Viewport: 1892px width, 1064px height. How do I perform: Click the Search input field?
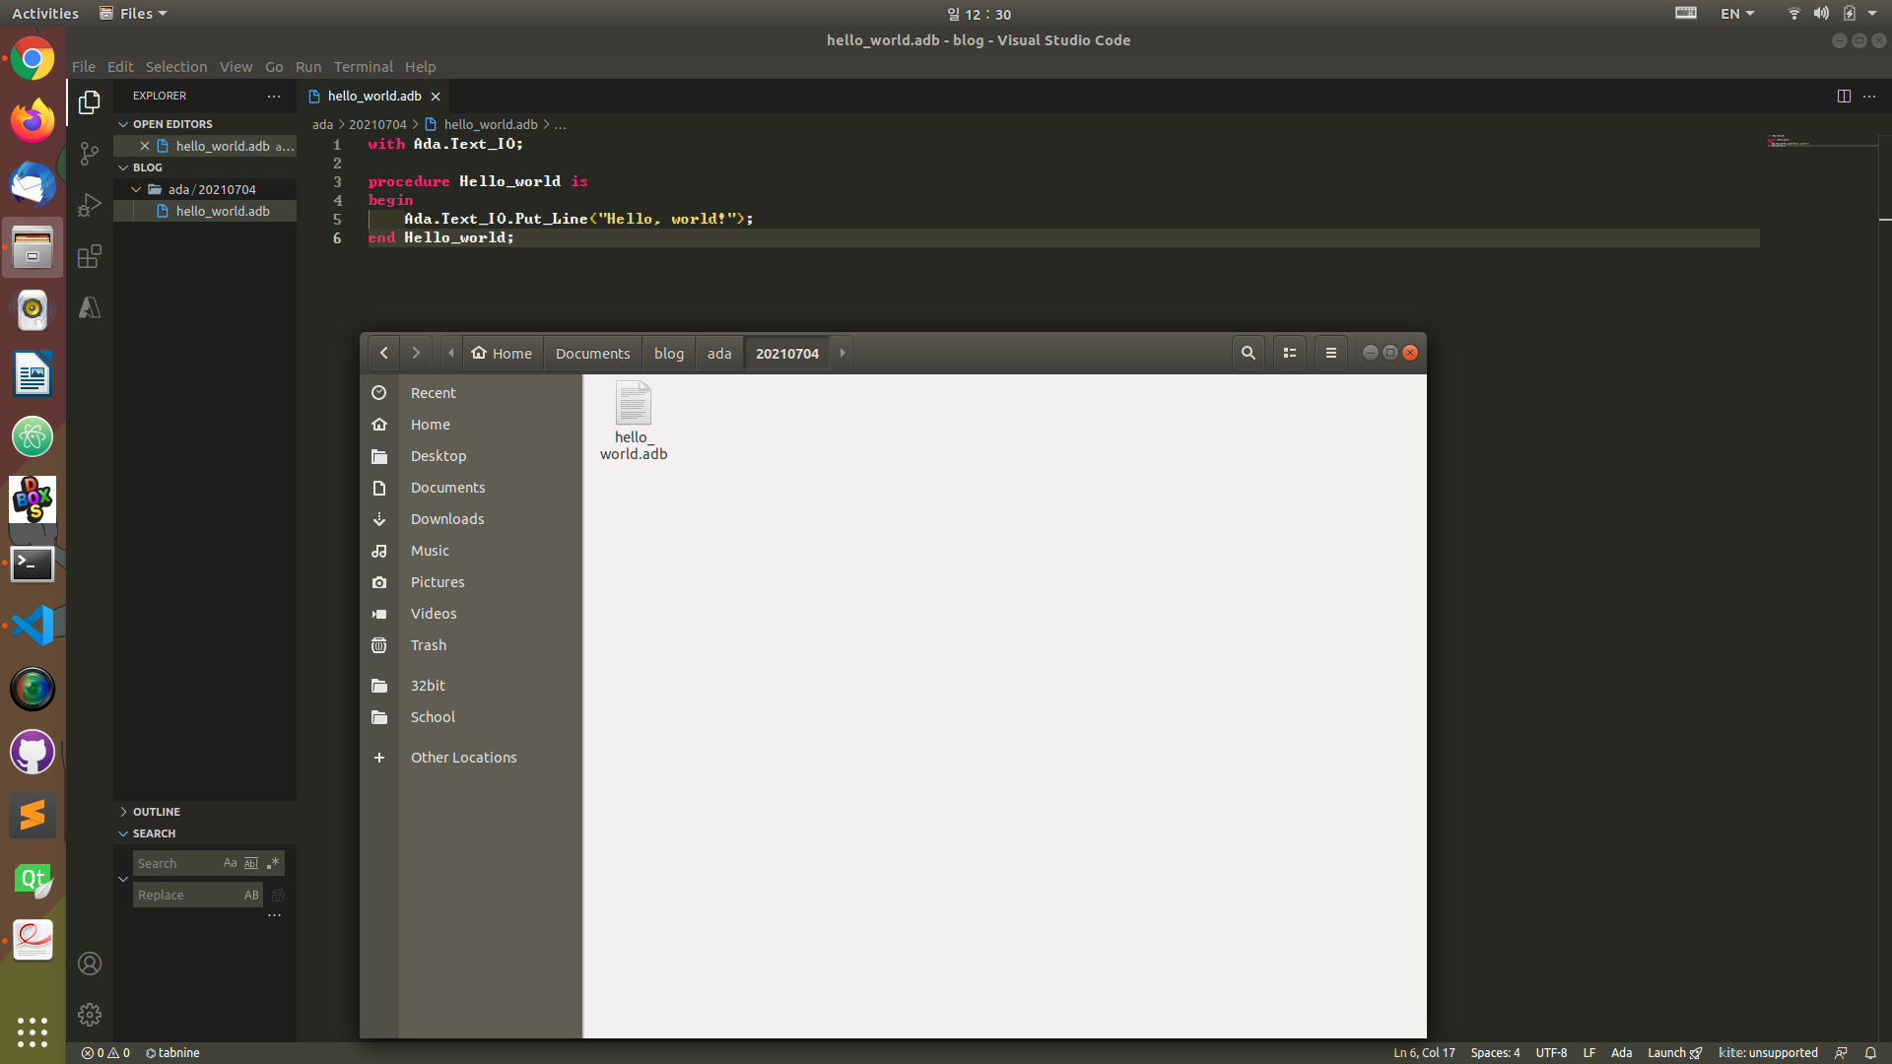coord(177,863)
